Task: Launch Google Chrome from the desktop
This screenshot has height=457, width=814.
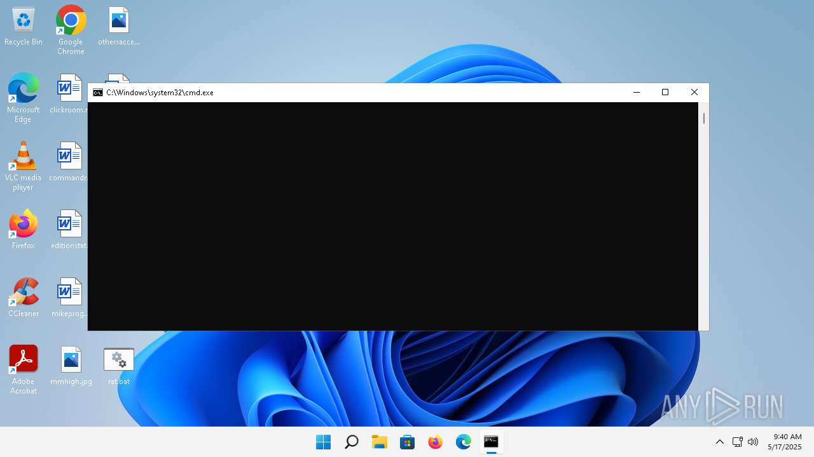Action: coord(71,30)
